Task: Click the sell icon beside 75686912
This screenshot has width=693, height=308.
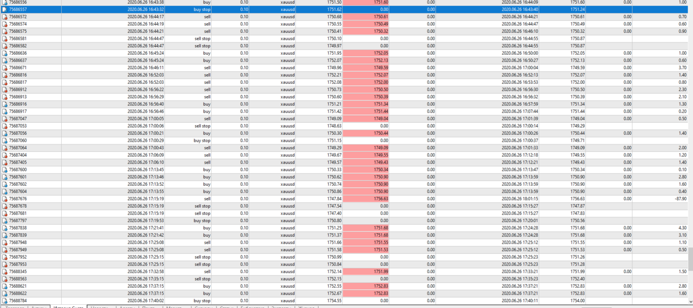Action: (x=4, y=90)
